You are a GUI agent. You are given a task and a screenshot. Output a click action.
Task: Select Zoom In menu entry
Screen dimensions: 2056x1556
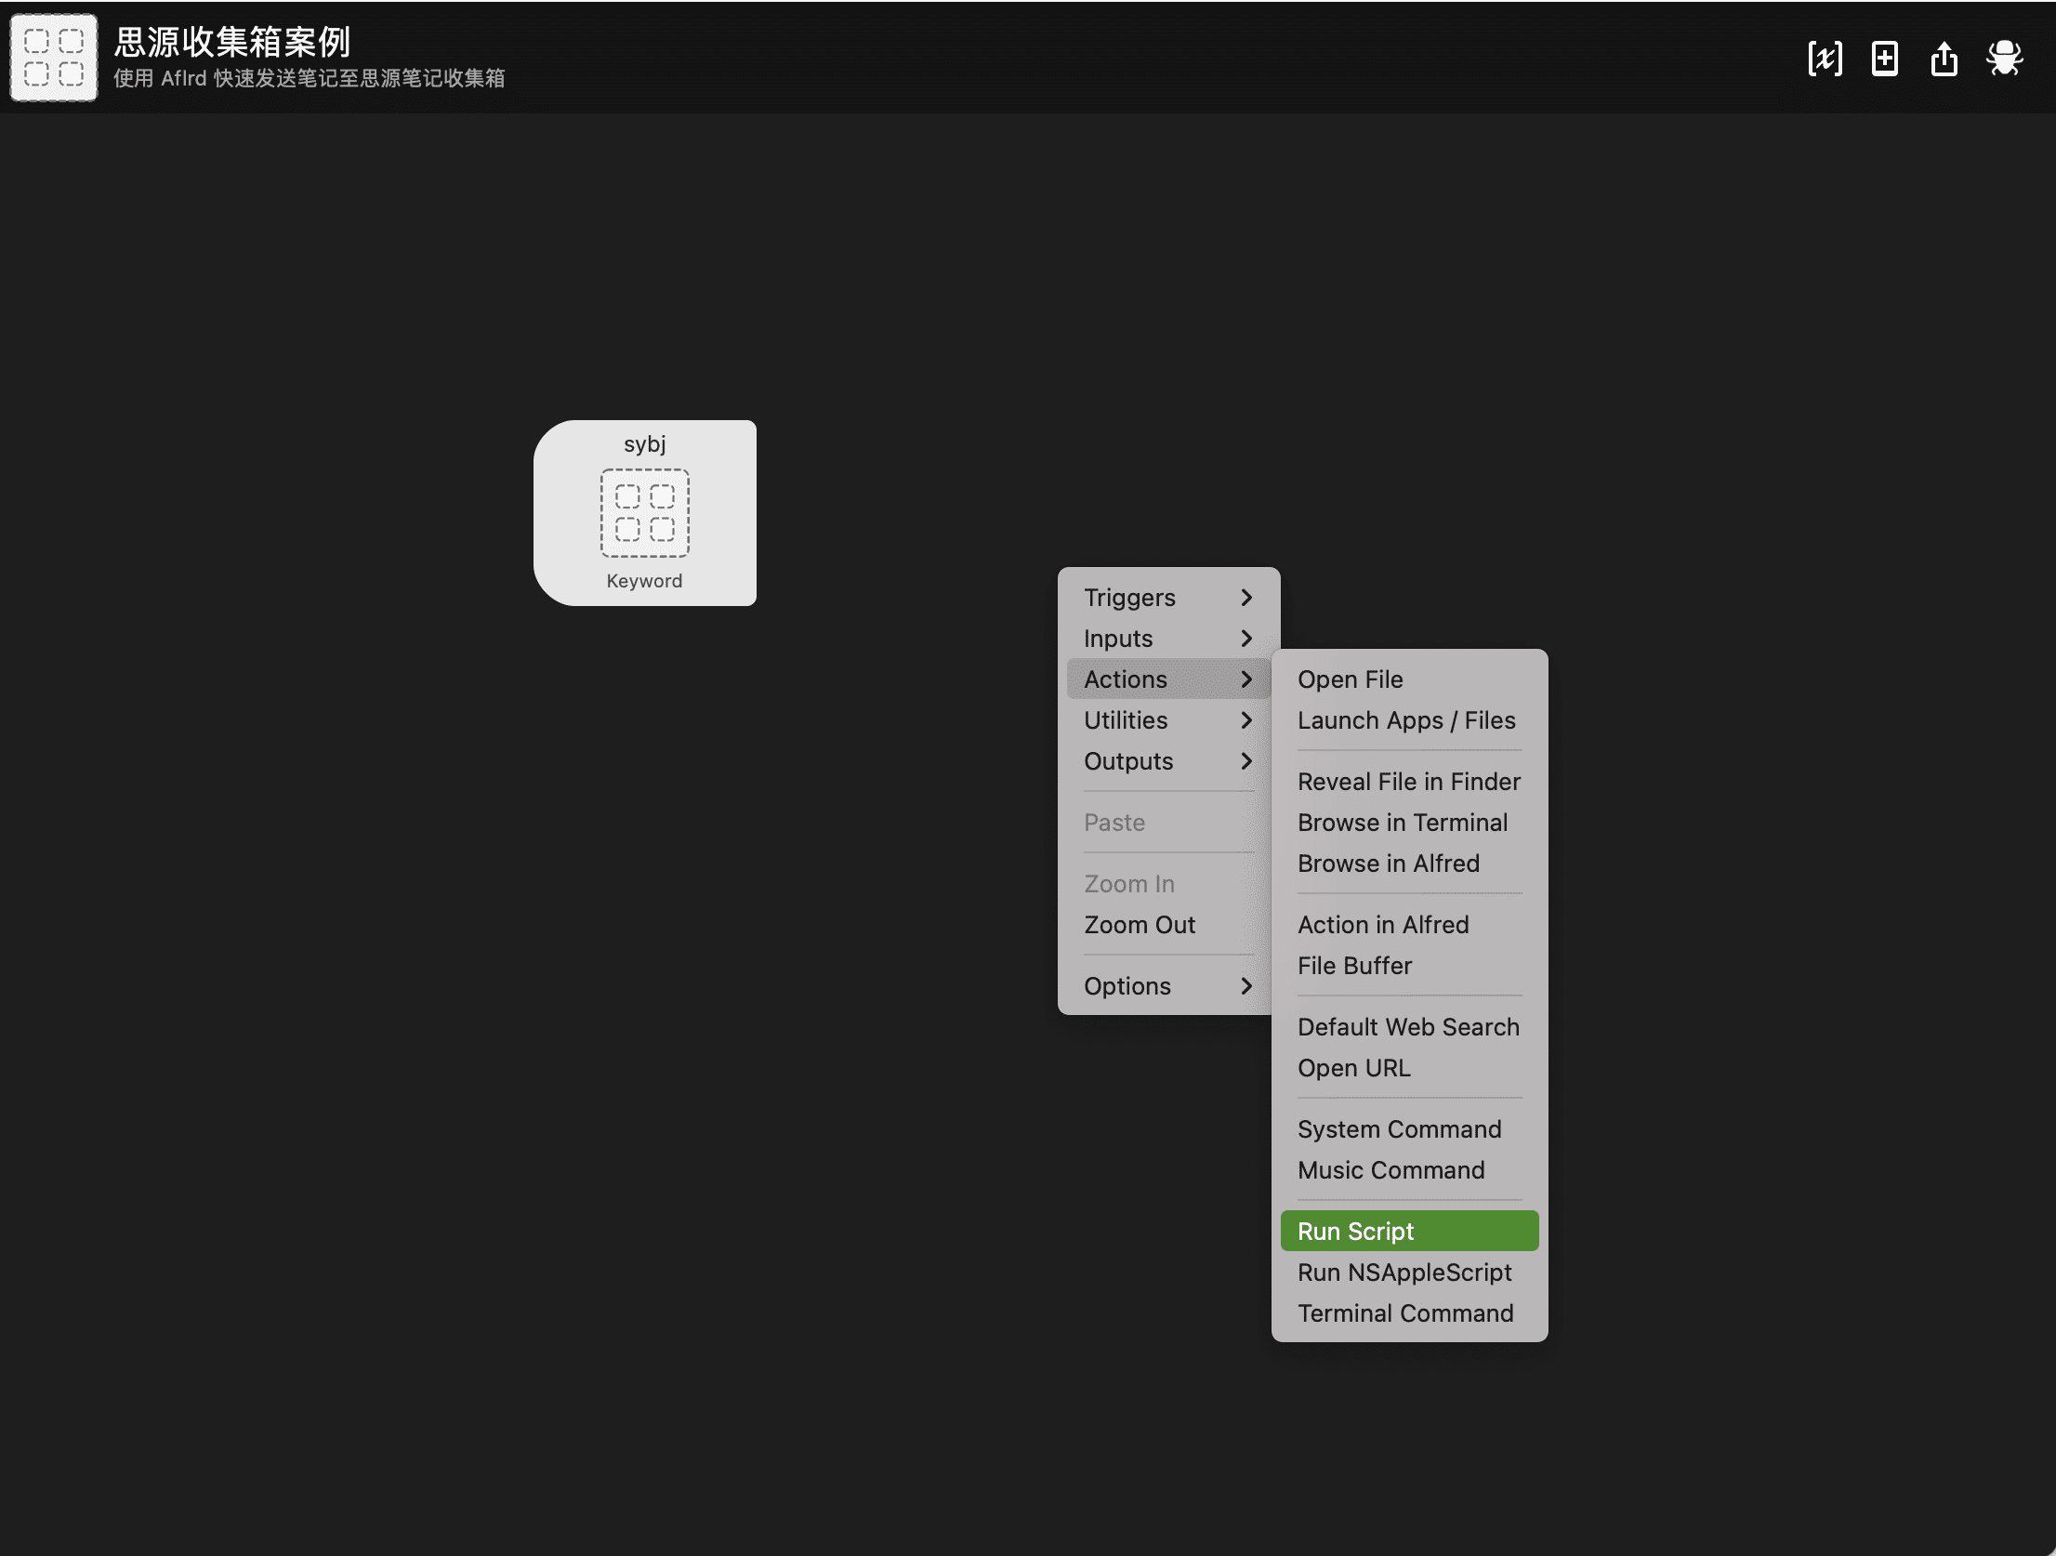point(1168,884)
